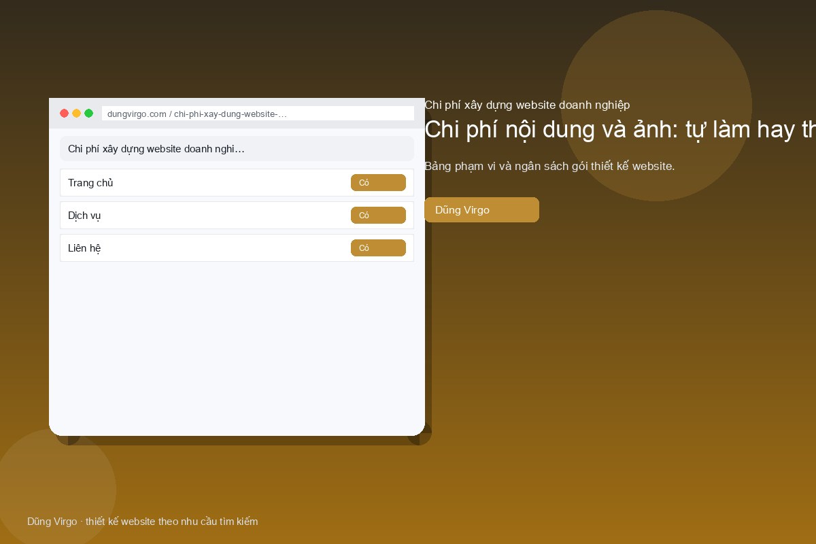The width and height of the screenshot is (816, 544).
Task: Click 'Bảng phạm vi và ngân sách' description
Action: [x=549, y=167]
